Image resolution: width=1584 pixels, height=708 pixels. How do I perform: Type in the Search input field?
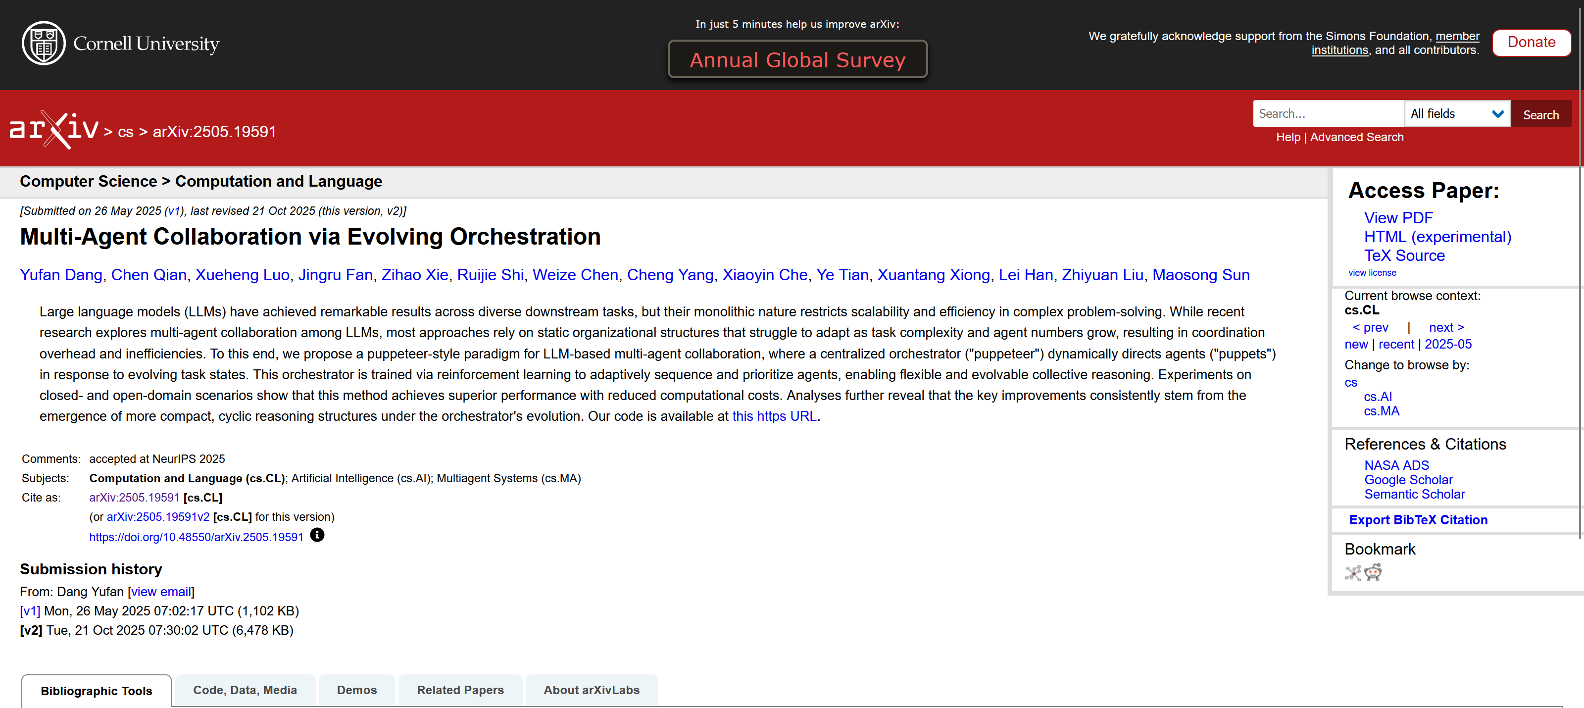1328,114
